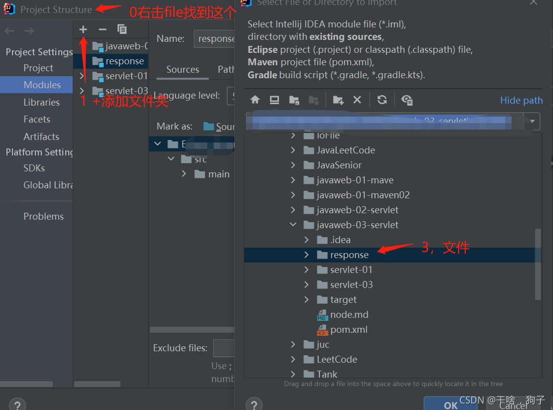
Task: Click the remove module minus icon
Action: pos(102,29)
